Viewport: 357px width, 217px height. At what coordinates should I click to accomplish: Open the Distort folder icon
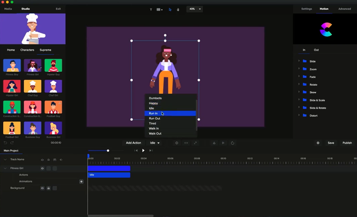pos(305,115)
